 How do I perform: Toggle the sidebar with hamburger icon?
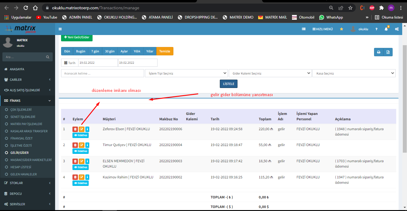click(x=60, y=29)
